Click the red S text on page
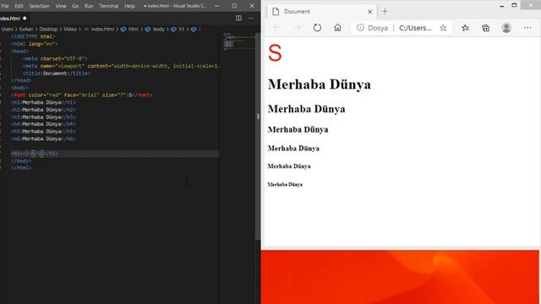Viewport: 541px width, 304px height. tap(275, 53)
